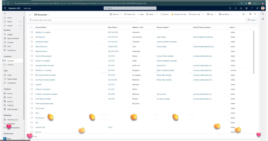Open the Delete split-button dropdown arrow

pyautogui.click(x=157, y=14)
